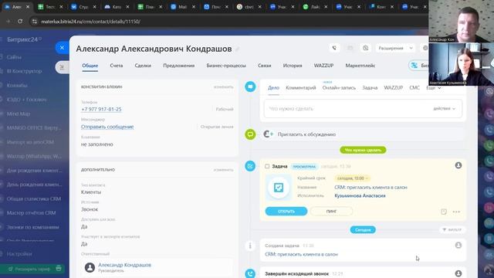Viewport: 494px width, 278px height.
Task: Switch to the Сделки tab
Action: pyautogui.click(x=143, y=66)
